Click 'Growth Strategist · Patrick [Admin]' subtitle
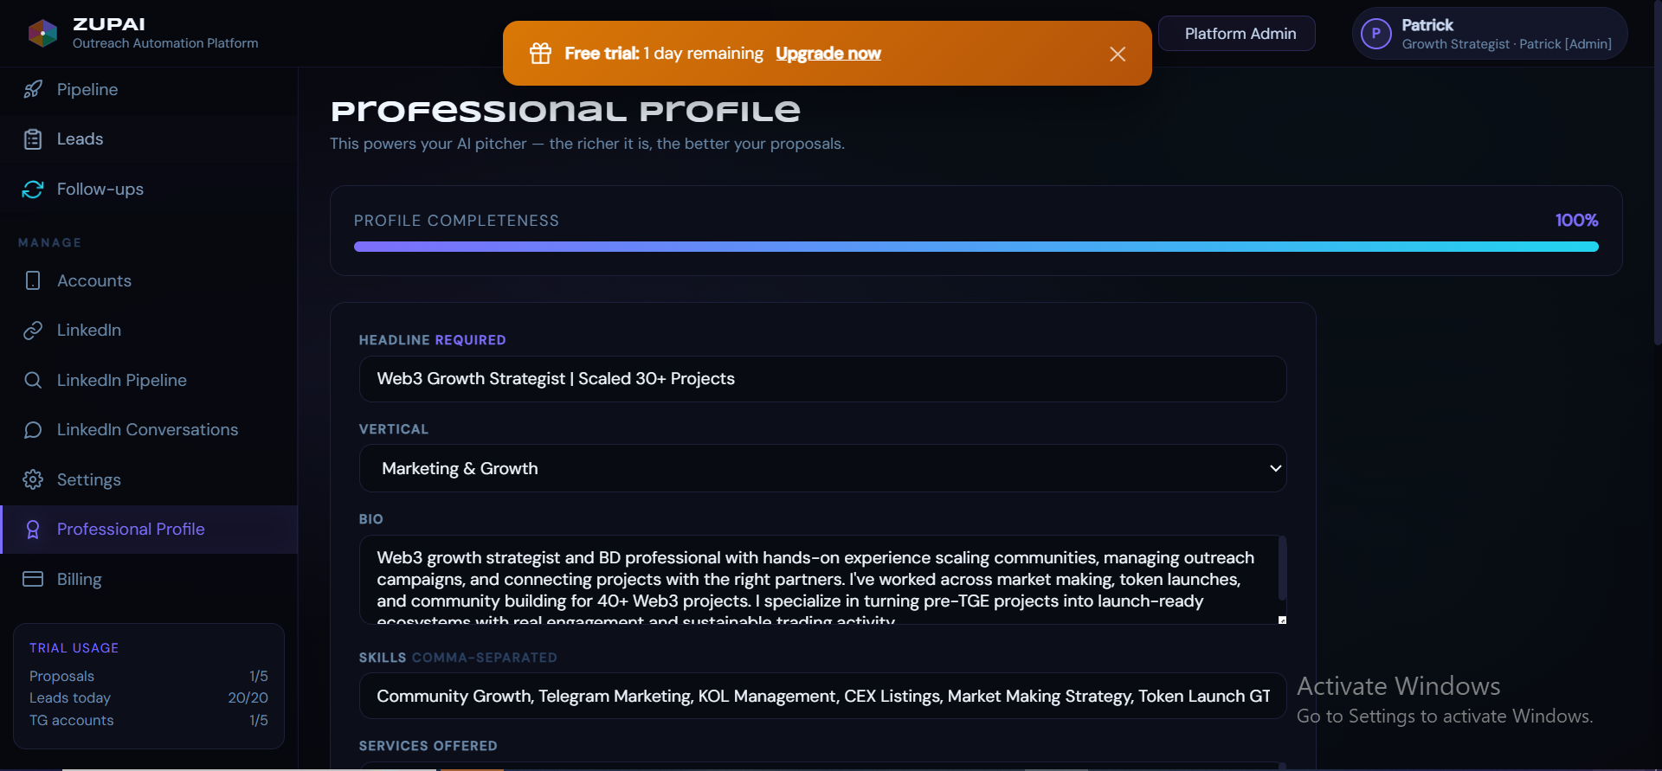The image size is (1662, 771). pyautogui.click(x=1506, y=44)
